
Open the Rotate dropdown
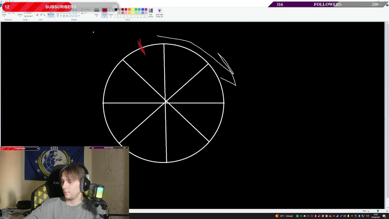[x=29, y=16]
